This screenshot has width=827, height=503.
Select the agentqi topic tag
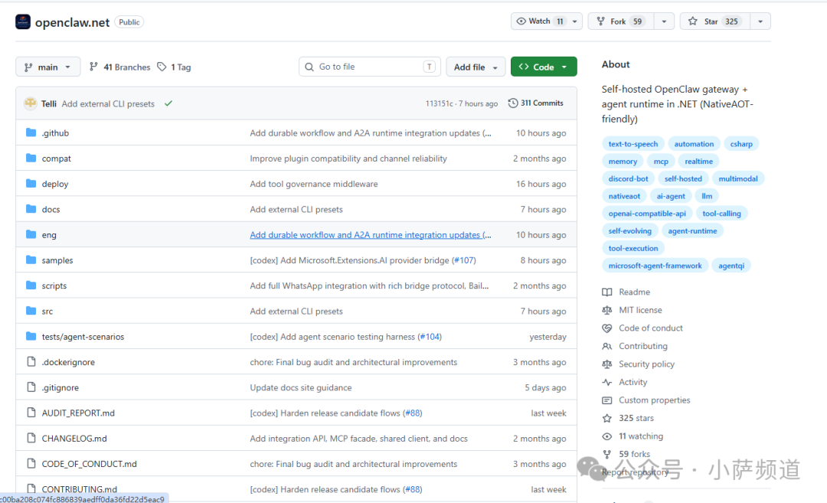731,266
